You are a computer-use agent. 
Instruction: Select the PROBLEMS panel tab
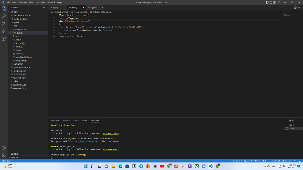pyautogui.click(x=56, y=120)
